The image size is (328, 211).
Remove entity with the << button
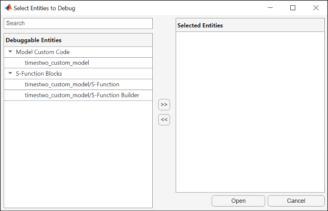point(164,120)
